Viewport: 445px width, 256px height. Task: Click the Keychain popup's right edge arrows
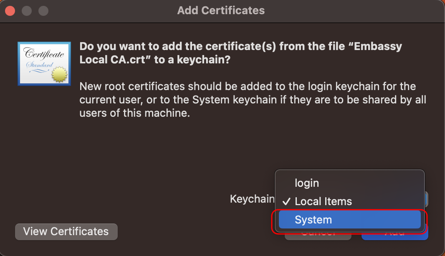426,199
